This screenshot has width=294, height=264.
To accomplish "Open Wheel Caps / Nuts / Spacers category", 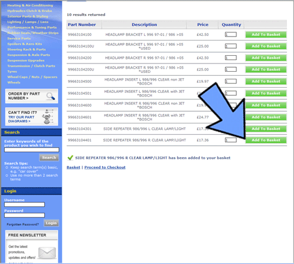I will point(32,77).
